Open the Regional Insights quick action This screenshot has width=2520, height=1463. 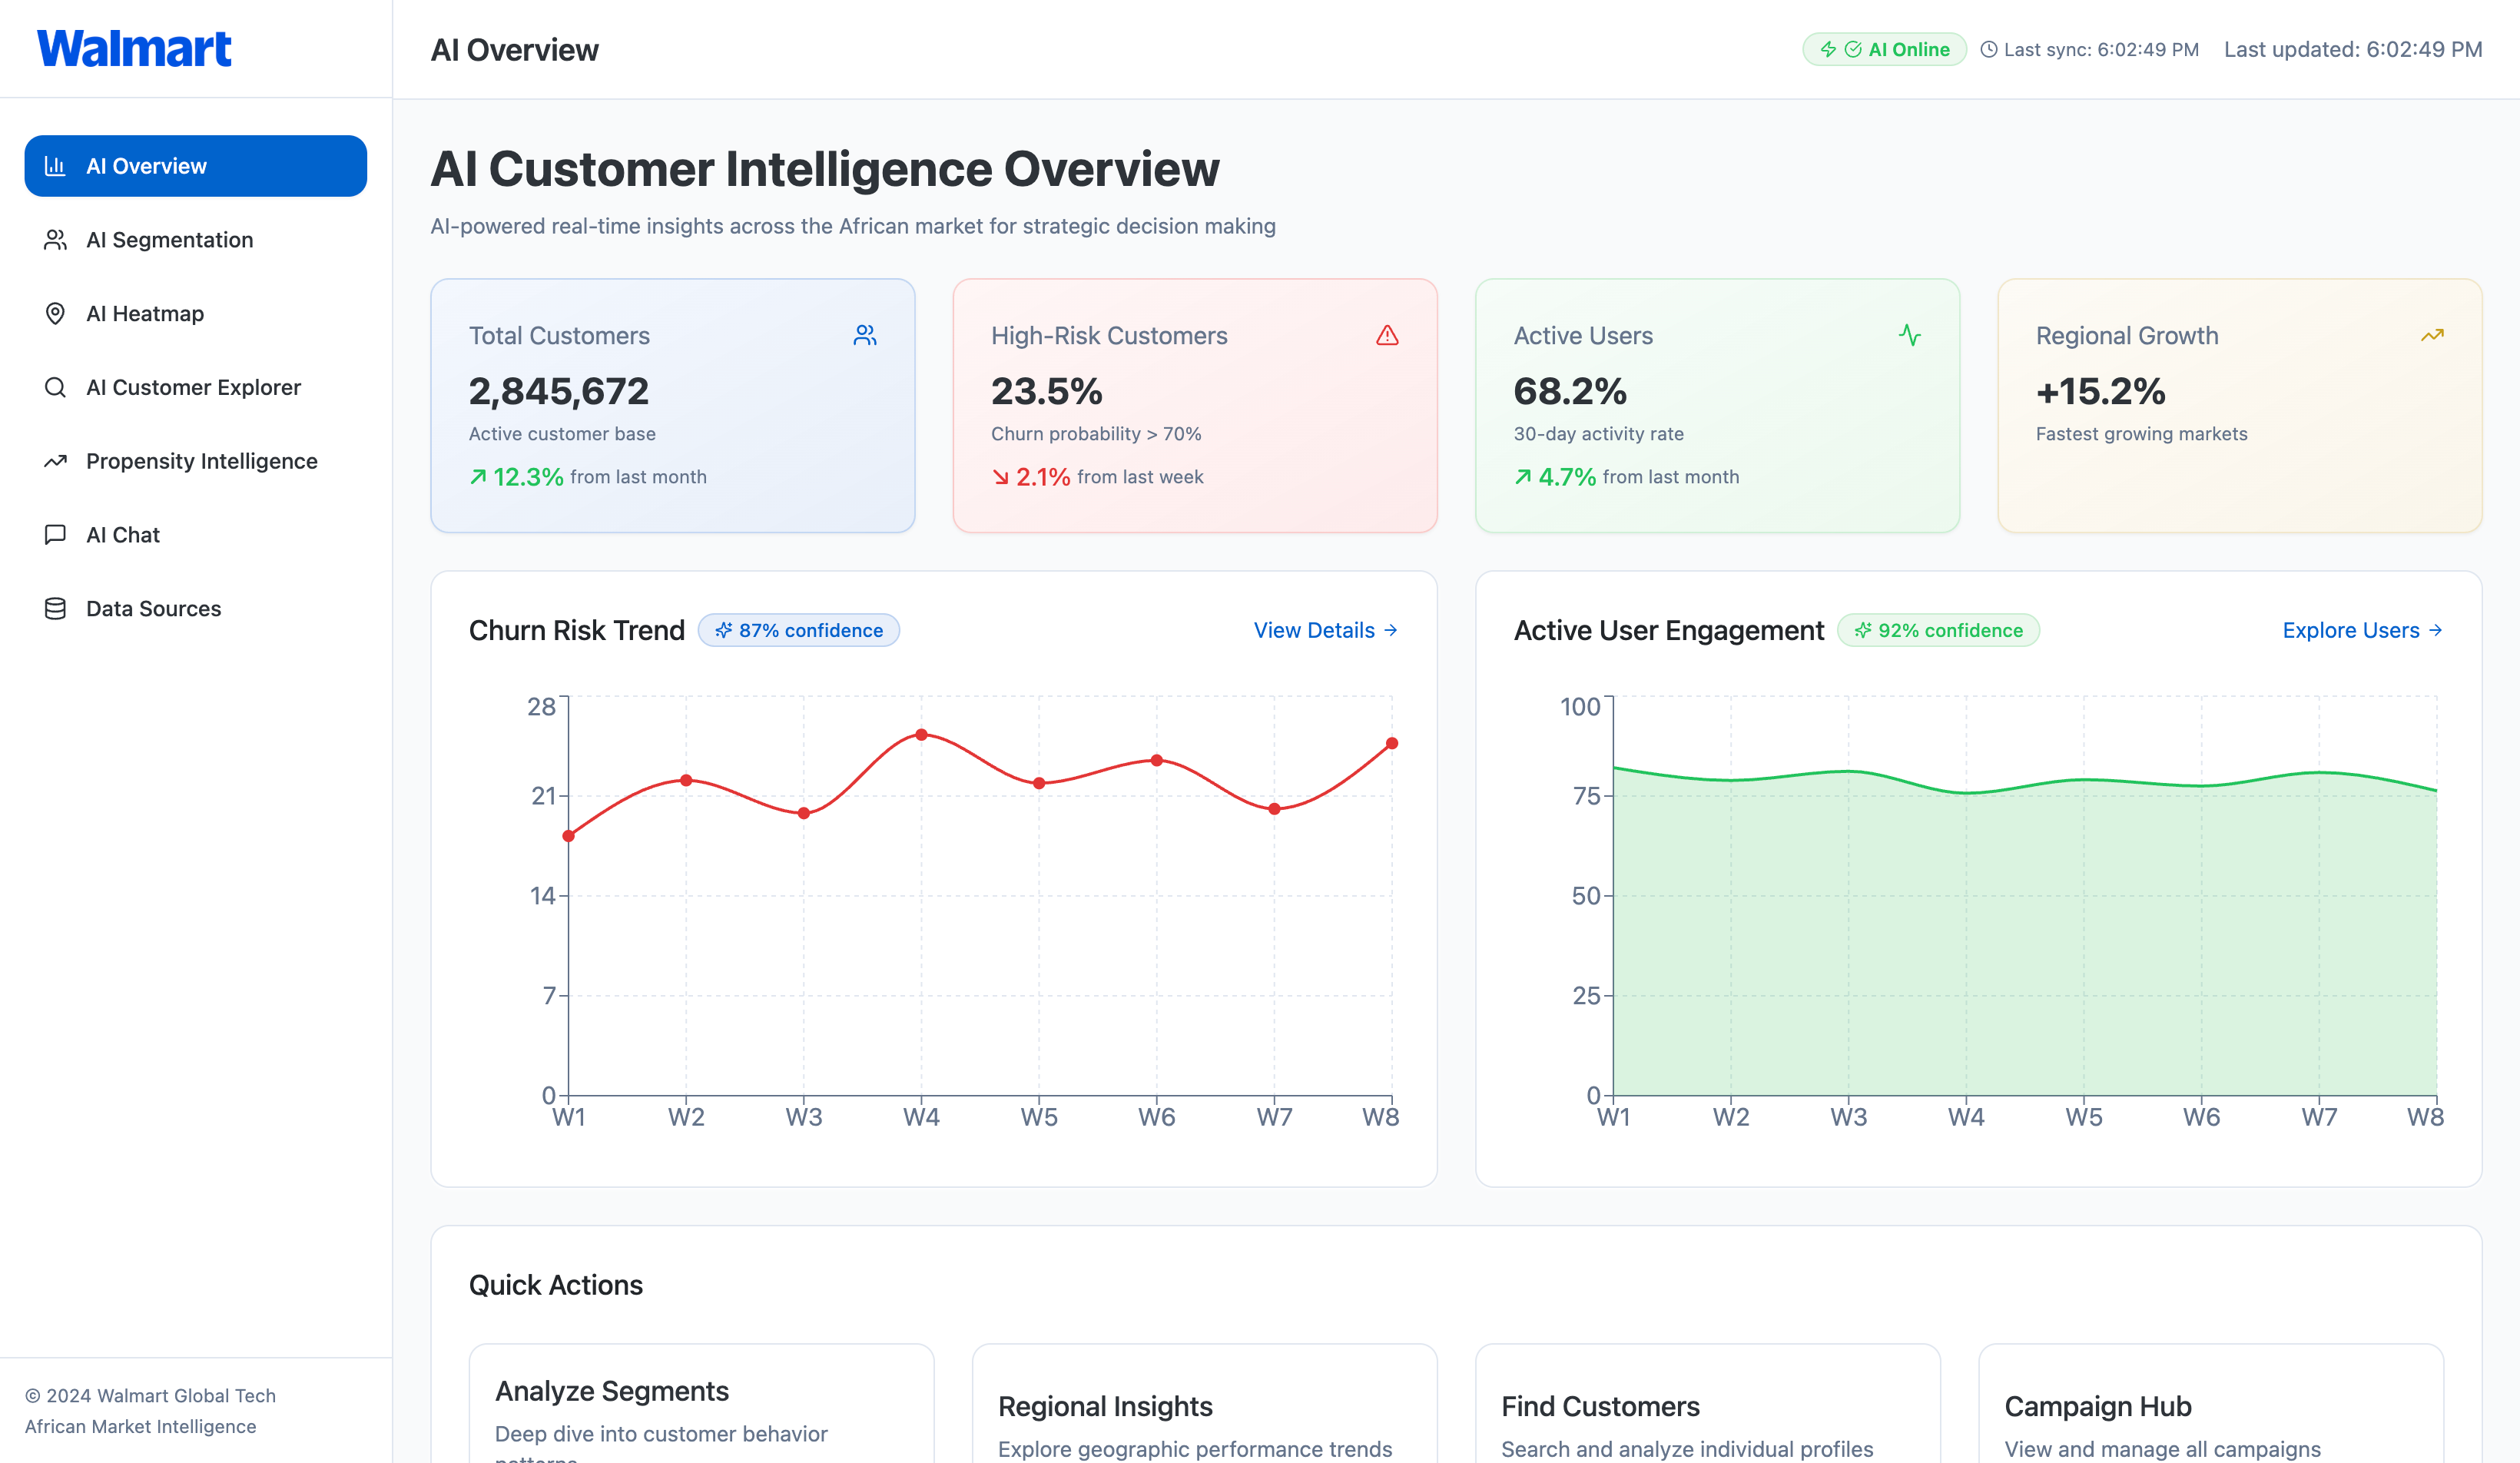[1204, 1403]
